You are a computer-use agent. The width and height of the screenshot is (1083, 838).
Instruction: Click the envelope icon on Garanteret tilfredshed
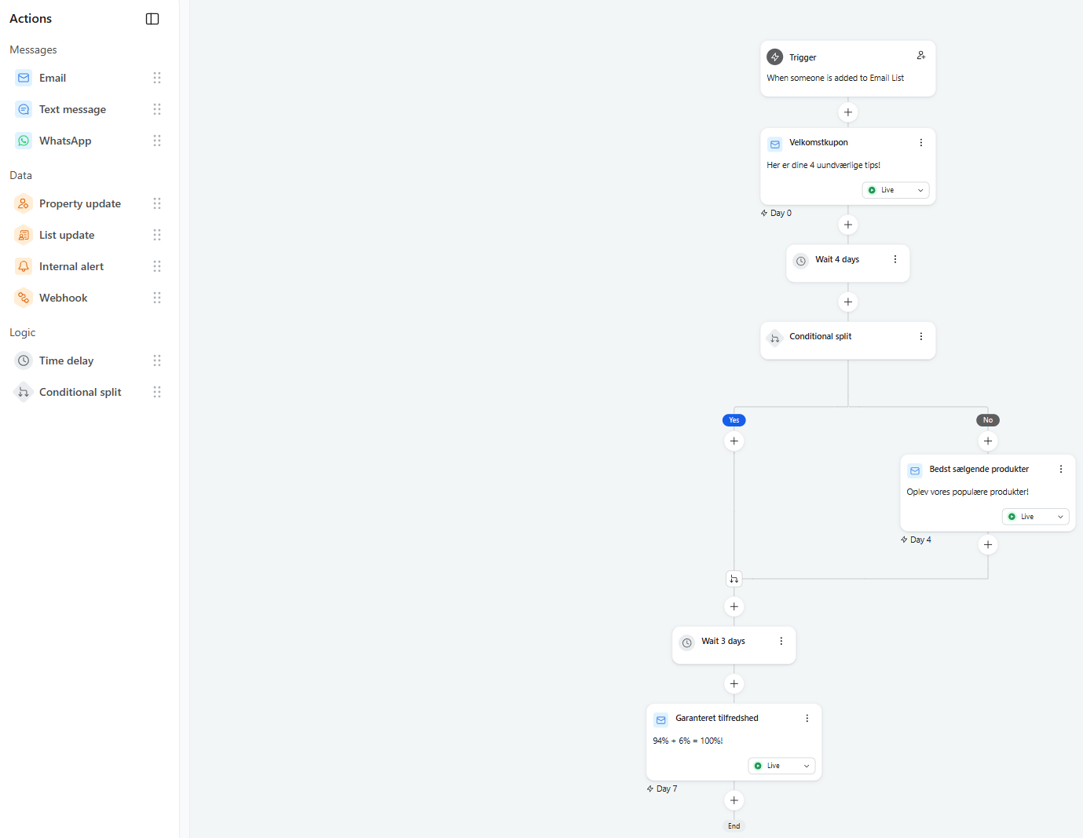(661, 720)
